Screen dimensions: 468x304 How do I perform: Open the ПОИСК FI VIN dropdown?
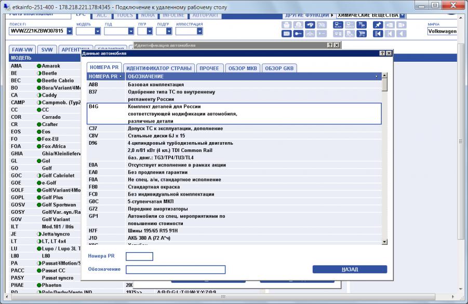pos(70,31)
